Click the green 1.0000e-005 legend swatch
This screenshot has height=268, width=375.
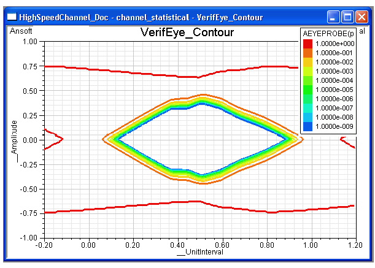pos(307,90)
